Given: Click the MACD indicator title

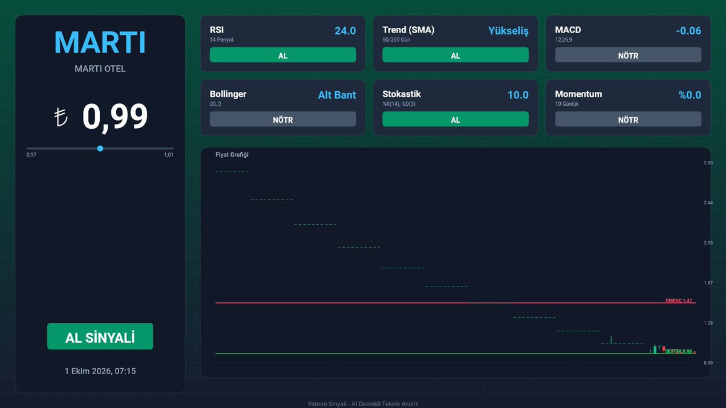Looking at the screenshot, I should (x=568, y=30).
